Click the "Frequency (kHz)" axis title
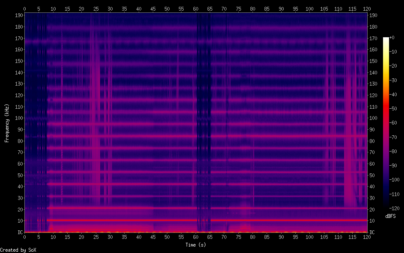The width and height of the screenshot is (404, 253). tap(7, 122)
